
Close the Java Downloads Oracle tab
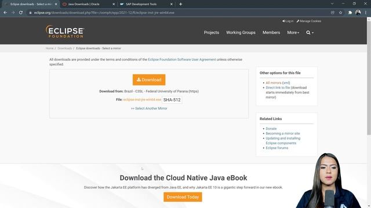click(114, 4)
